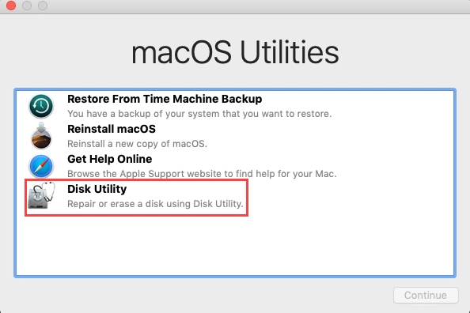This screenshot has height=313, width=470.
Task: Select the Get Help Online heading
Action: pos(110,159)
